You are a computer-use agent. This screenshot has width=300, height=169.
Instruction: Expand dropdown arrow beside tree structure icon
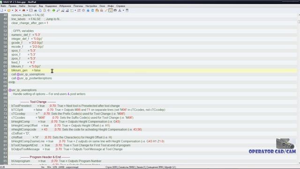click(x=123, y=10)
